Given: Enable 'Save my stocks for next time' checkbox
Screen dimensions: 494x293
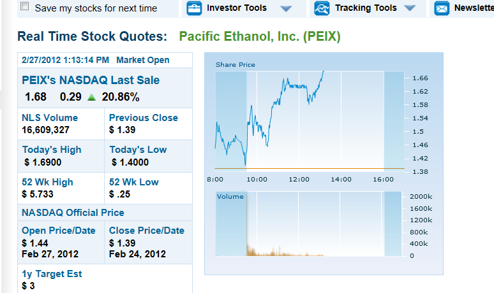Looking at the screenshot, I should (25, 7).
